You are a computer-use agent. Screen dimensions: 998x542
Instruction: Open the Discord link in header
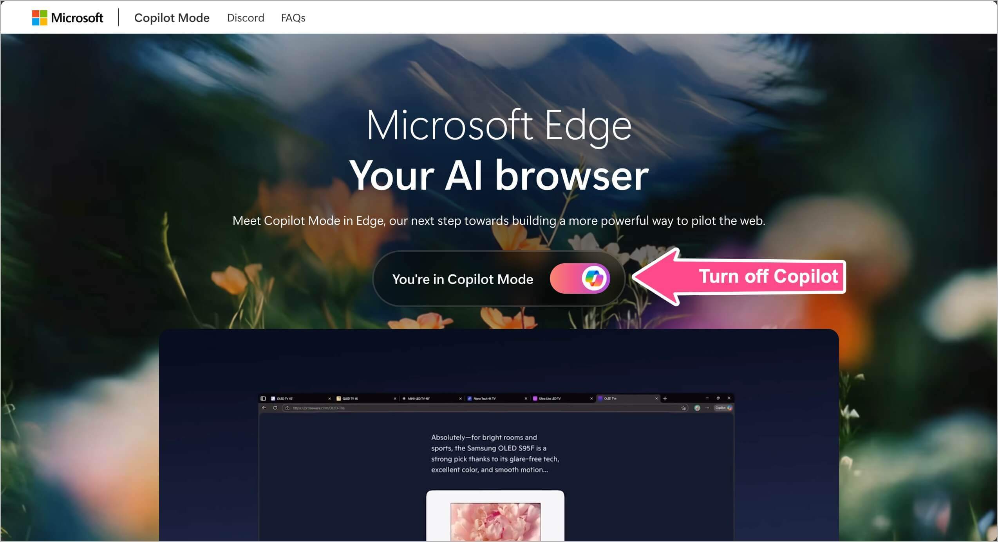point(246,18)
